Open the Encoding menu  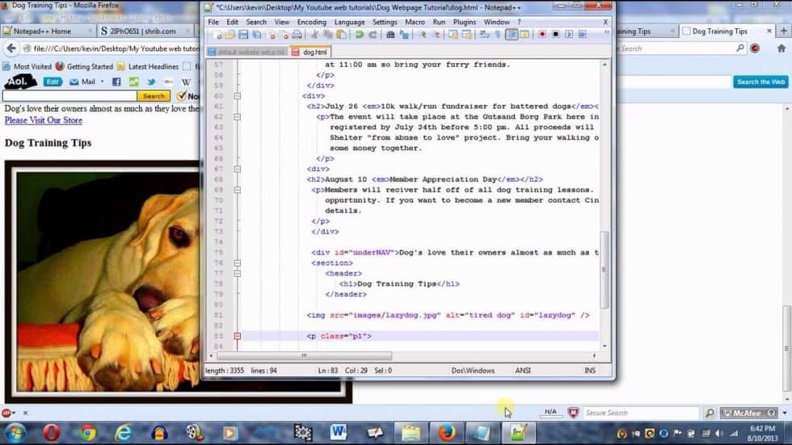[312, 22]
